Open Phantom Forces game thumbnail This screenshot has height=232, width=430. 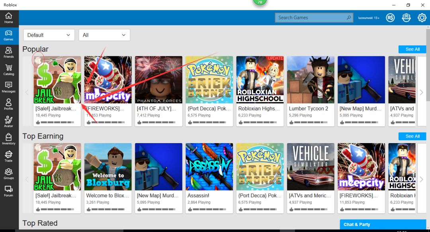pyautogui.click(x=158, y=80)
